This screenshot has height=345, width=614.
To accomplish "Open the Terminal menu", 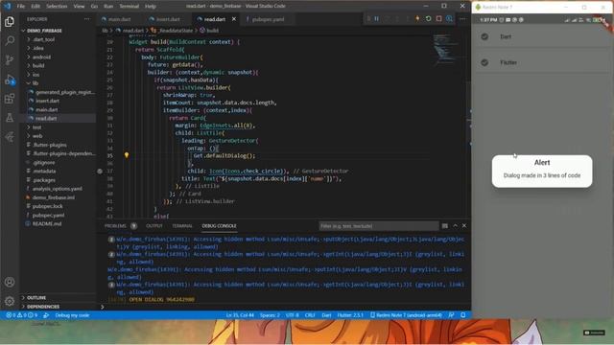I will pos(129,7).
